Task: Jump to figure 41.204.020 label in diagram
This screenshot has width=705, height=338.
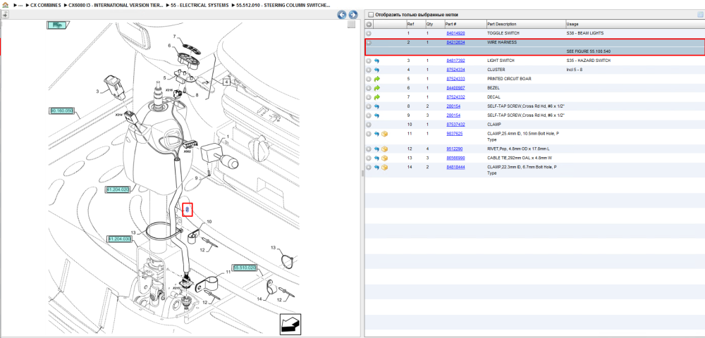Action: point(118,190)
